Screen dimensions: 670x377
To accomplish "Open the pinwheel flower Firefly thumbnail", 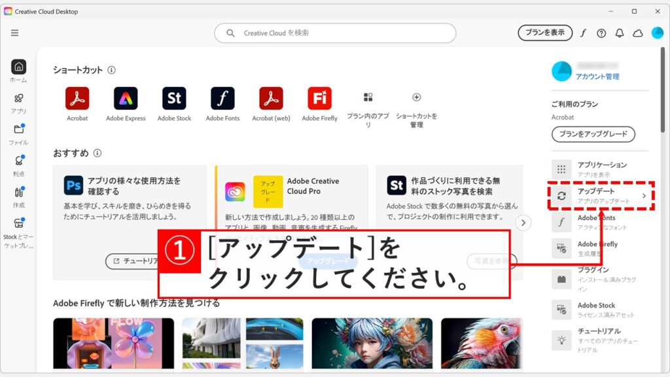I will 114,343.
